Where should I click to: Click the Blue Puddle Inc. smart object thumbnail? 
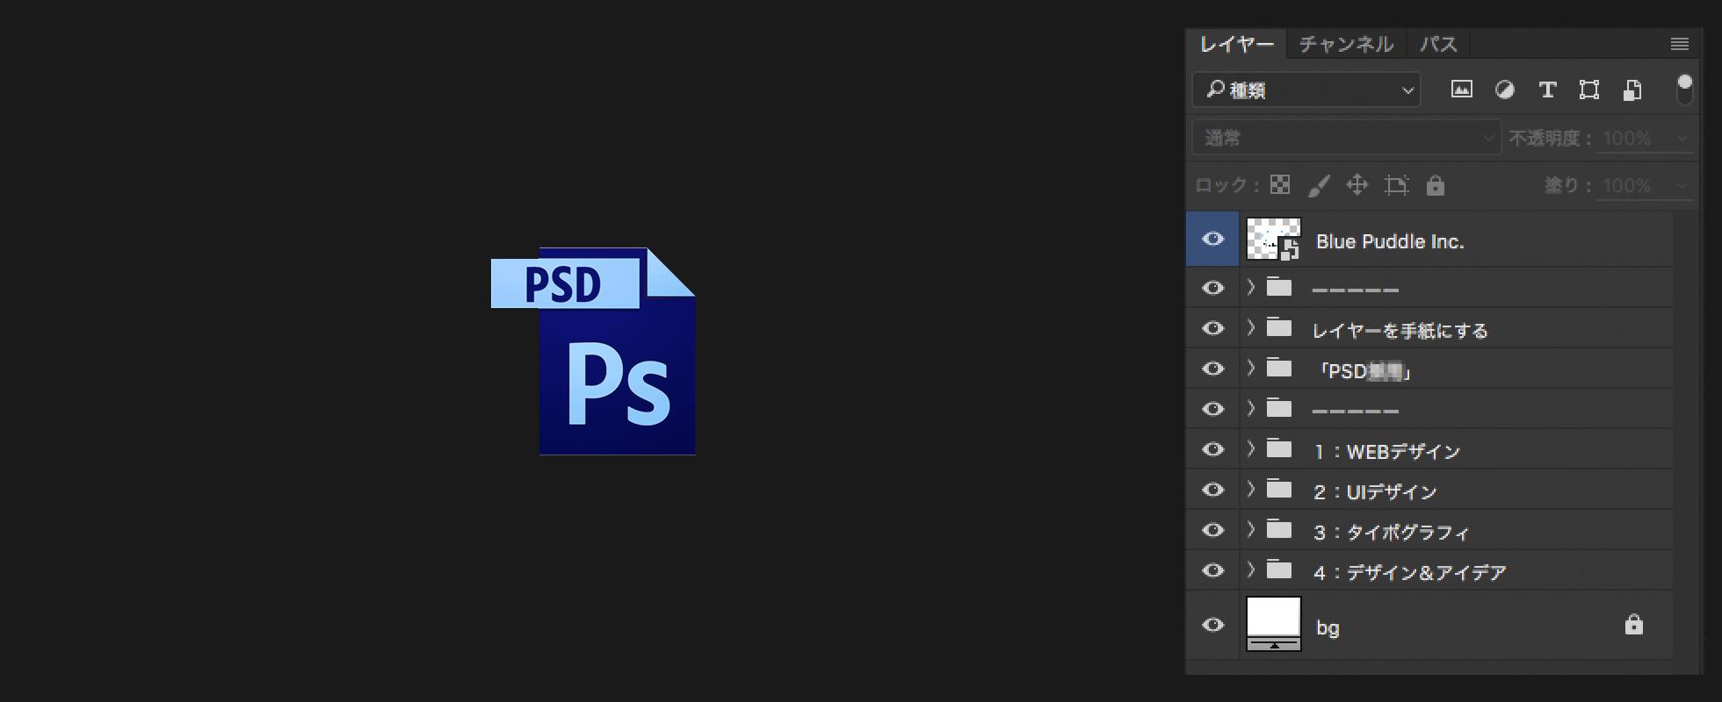click(x=1273, y=240)
